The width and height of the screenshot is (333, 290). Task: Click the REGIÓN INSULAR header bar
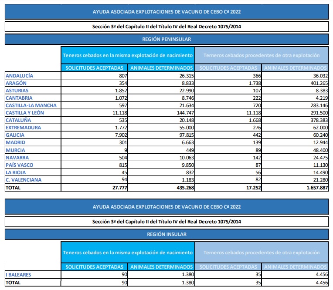166,234
